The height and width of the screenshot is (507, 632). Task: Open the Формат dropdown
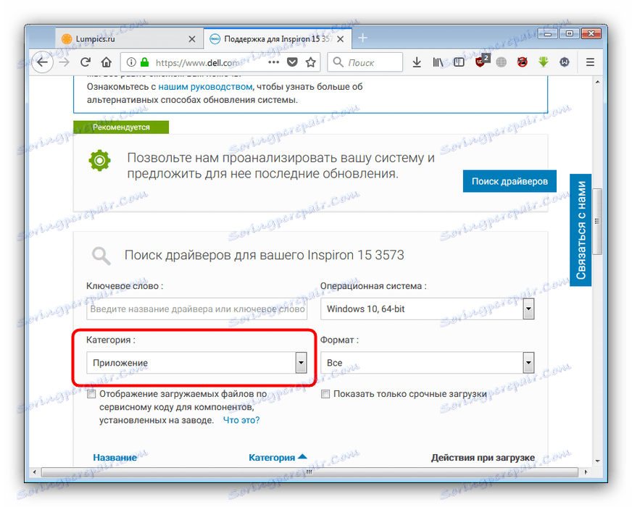click(x=427, y=363)
